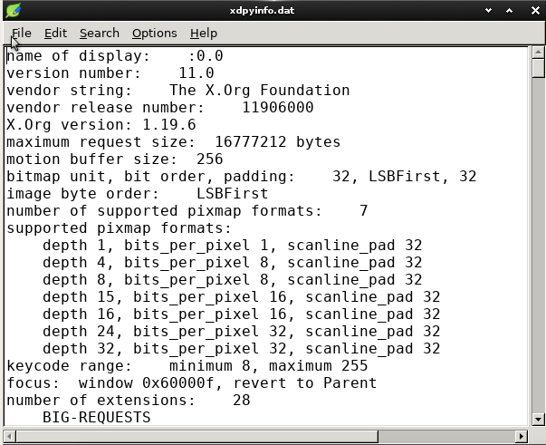
Task: Click the vertical scrollbar down arrow
Action: click(x=538, y=419)
